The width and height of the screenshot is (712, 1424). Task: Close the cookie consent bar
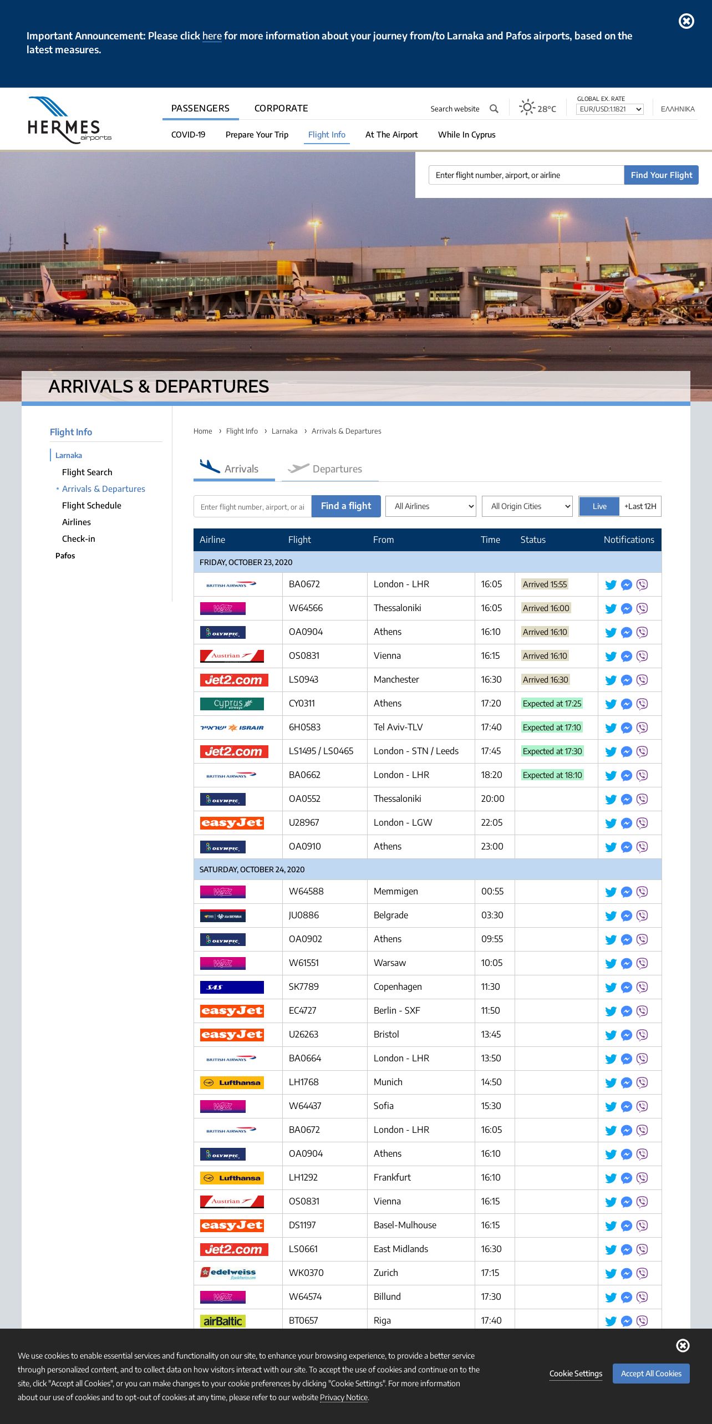pos(683,1345)
